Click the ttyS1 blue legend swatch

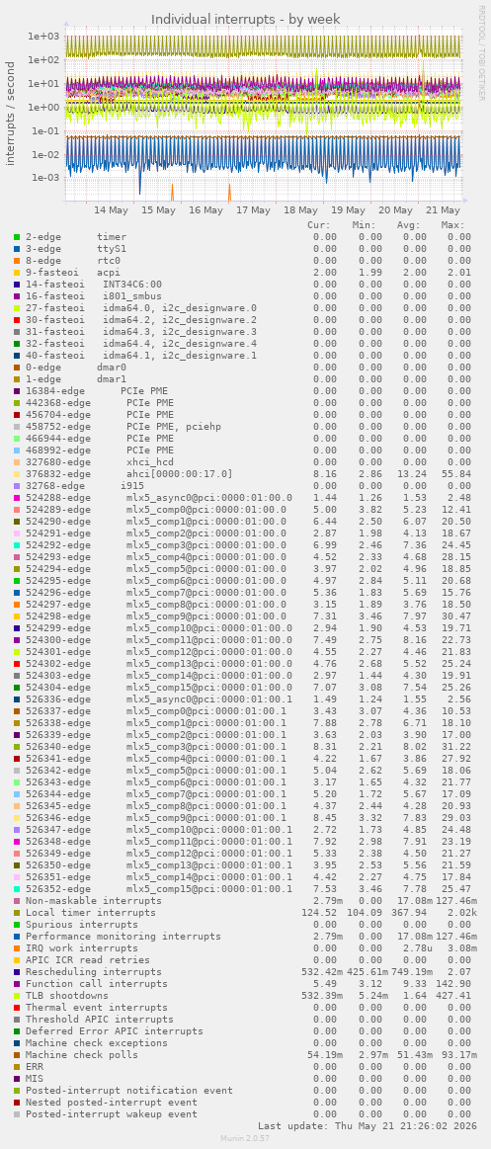pos(17,249)
